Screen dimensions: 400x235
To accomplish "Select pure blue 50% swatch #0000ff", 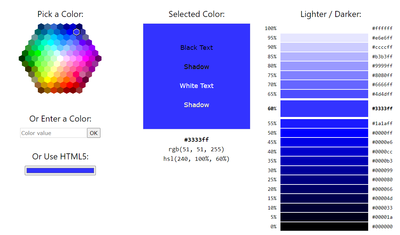I will (324, 133).
